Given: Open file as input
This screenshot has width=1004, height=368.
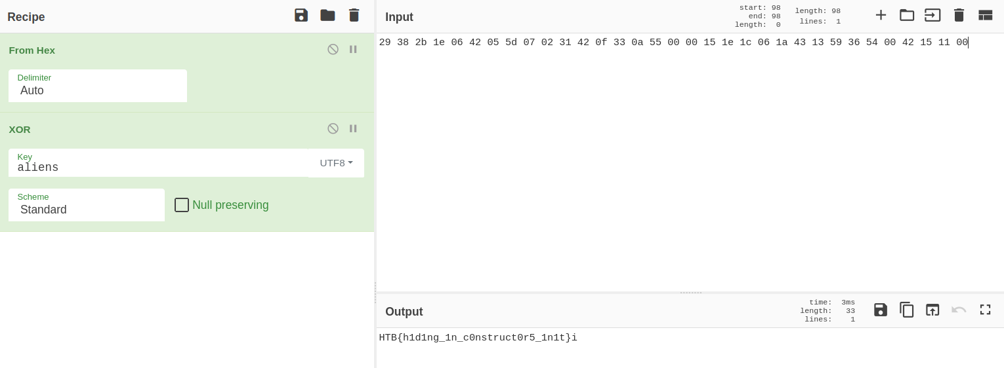Looking at the screenshot, I should click(x=932, y=15).
